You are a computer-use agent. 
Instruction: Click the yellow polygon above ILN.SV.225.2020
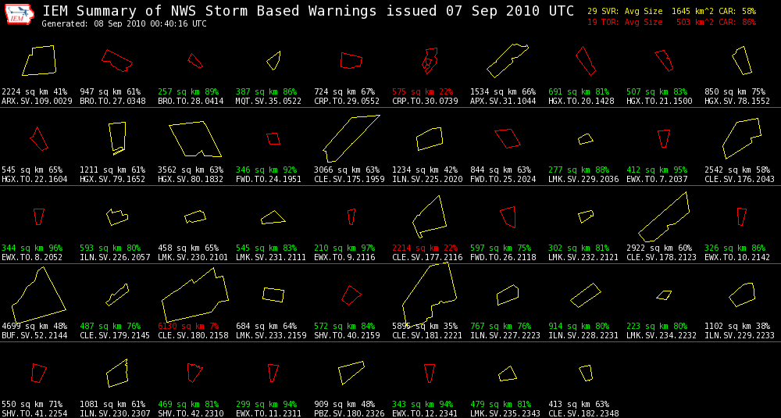coord(430,138)
